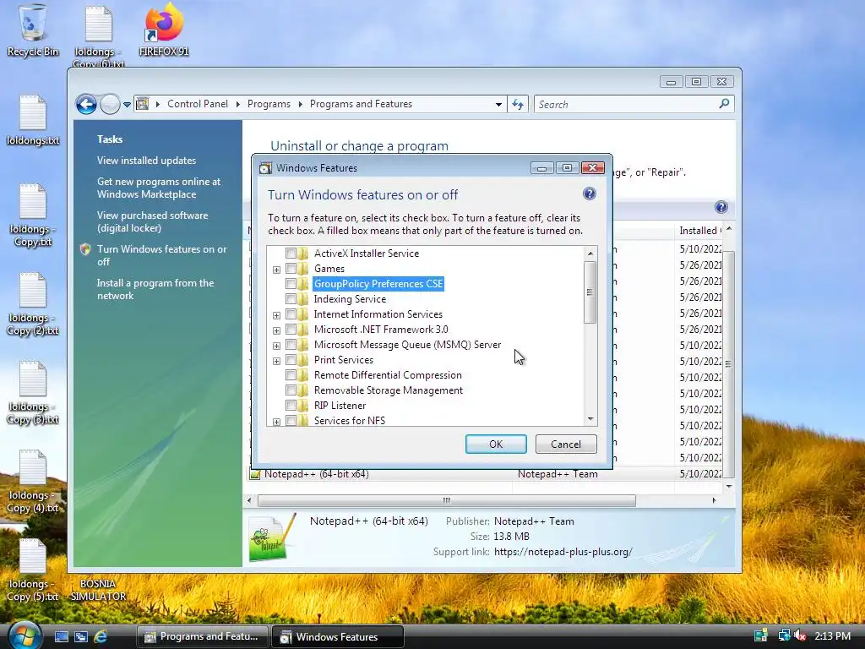Cancel the Windows Features dialog
The height and width of the screenshot is (649, 865).
pos(565,444)
